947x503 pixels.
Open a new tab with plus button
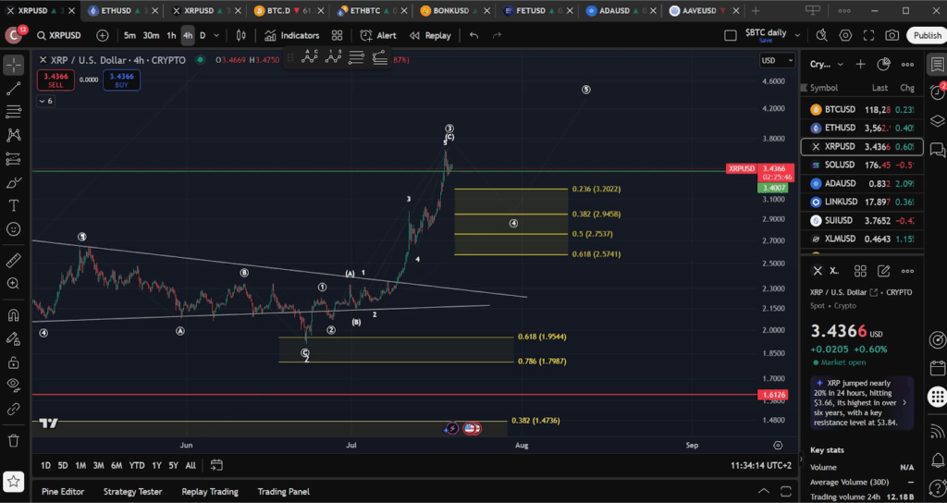click(756, 11)
